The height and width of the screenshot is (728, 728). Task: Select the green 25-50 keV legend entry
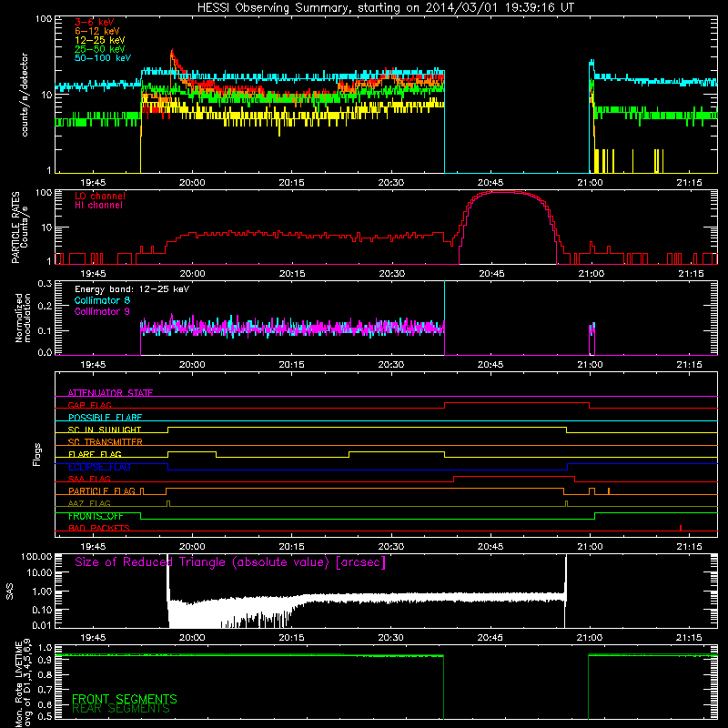tap(100, 49)
